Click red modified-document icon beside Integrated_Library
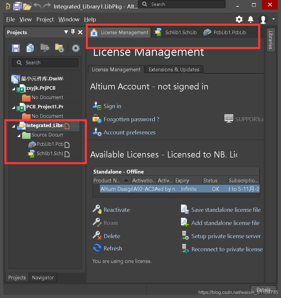The width and height of the screenshot is (281, 298). click(x=67, y=126)
